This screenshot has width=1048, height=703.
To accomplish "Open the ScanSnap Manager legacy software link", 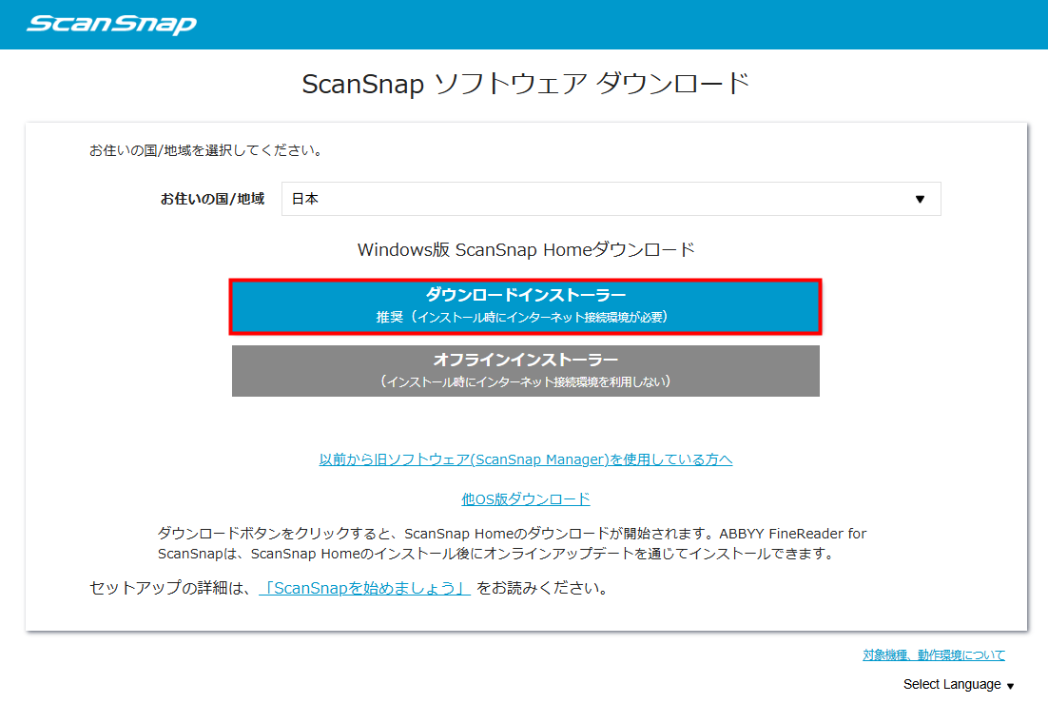I will click(x=525, y=459).
